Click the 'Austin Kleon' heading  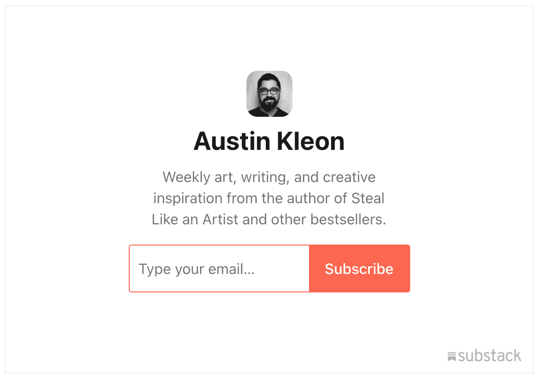click(269, 141)
